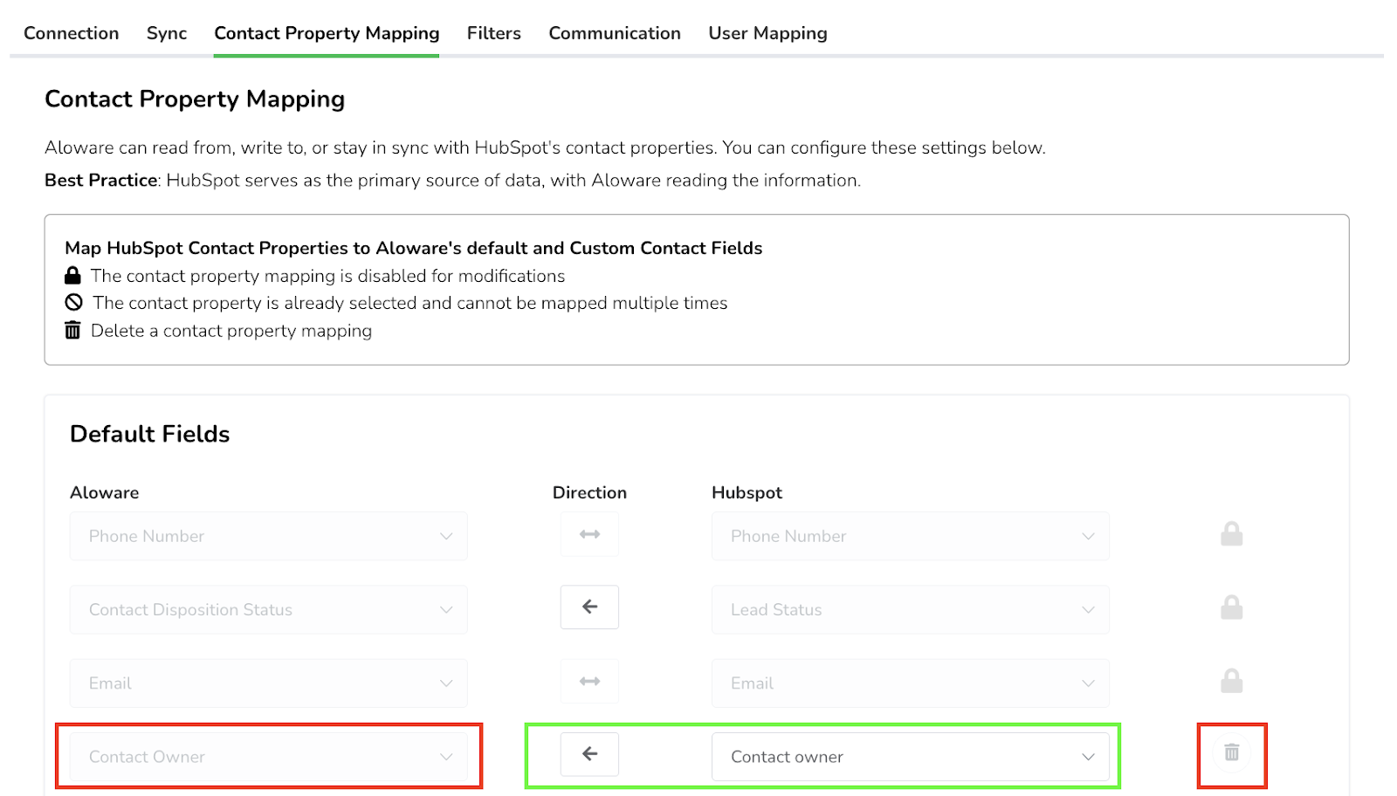Expand the Hubspot Phone Number dropdown

click(911, 536)
